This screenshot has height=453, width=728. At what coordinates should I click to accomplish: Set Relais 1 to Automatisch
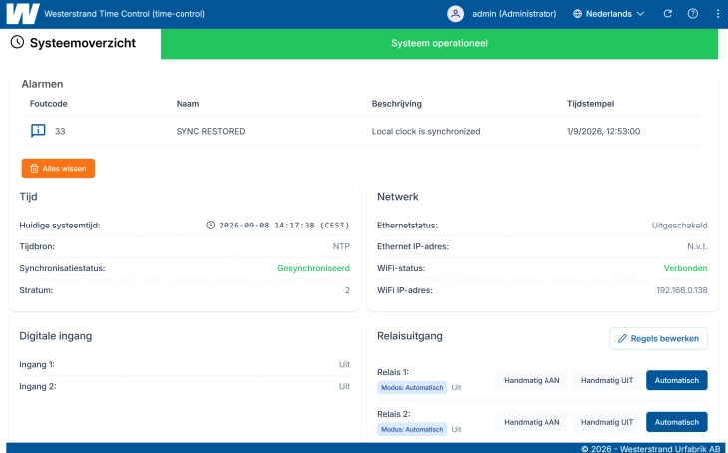tap(677, 380)
